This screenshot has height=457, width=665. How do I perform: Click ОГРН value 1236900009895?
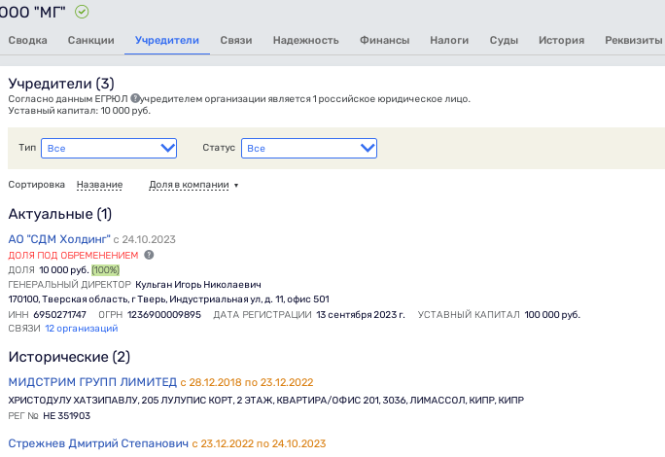[x=164, y=315]
